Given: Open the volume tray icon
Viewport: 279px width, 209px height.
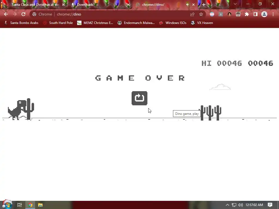Looking at the screenshot, I should pyautogui.click(x=240, y=205).
